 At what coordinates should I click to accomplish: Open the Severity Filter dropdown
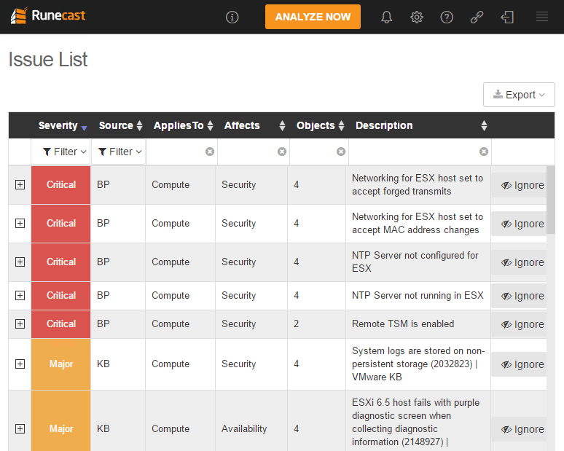point(60,152)
